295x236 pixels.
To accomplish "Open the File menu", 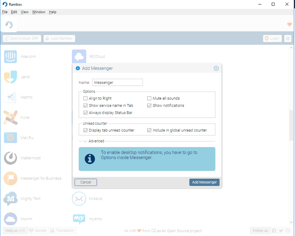I will (x=5, y=12).
